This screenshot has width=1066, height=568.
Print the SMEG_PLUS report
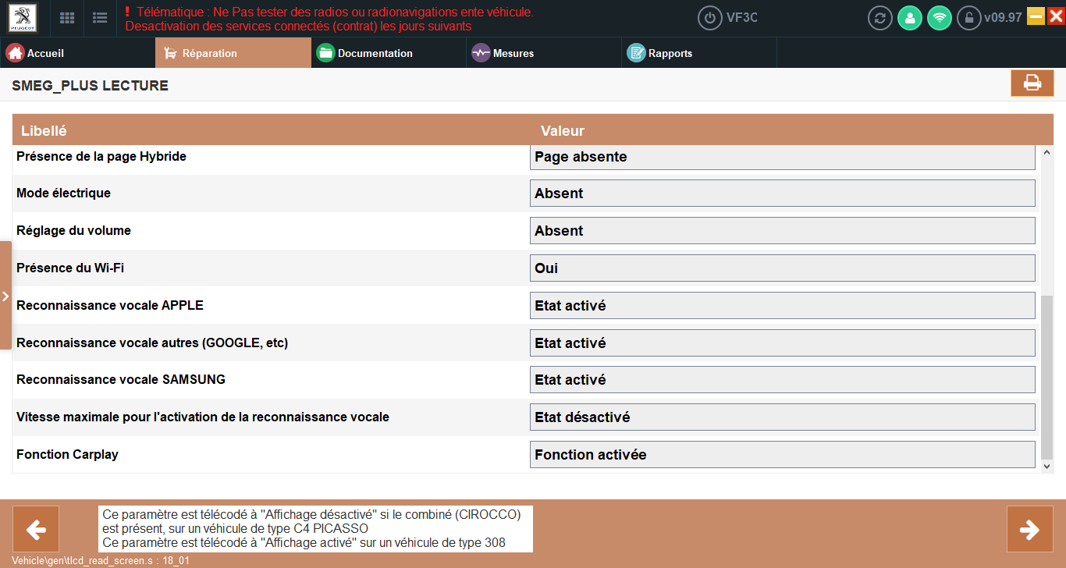click(1032, 83)
